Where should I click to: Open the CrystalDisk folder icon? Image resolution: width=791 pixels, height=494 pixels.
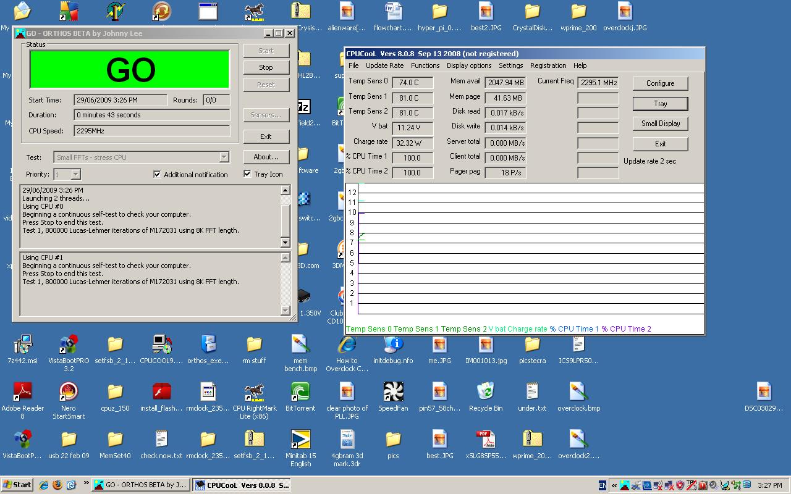pyautogui.click(x=532, y=11)
